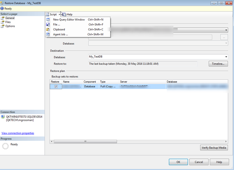This screenshot has height=170, width=234.
Task: Confirm with the OK button
Action: (x=178, y=162)
